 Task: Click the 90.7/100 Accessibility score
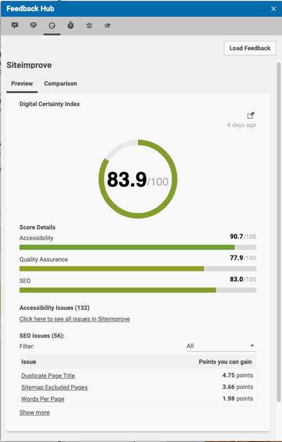(x=243, y=237)
